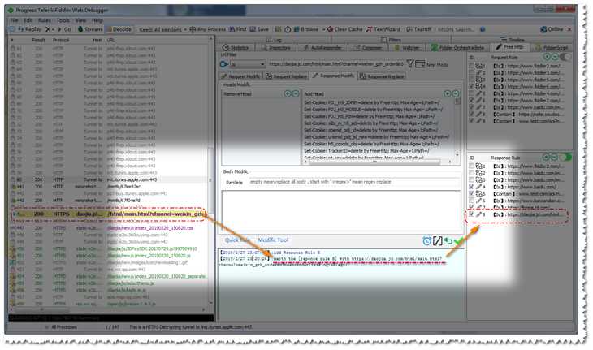The height and width of the screenshot is (350, 593).
Task: Click the filter funnel icon beside Url
Action: [x=409, y=64]
